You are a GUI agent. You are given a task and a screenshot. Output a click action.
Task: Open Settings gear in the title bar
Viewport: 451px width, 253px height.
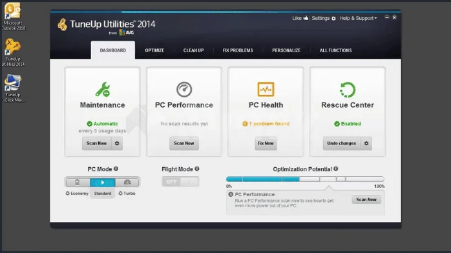(333, 18)
